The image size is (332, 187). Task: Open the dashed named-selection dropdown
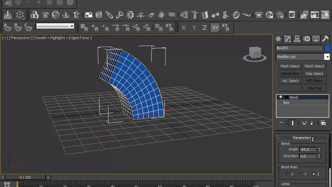tap(55, 26)
